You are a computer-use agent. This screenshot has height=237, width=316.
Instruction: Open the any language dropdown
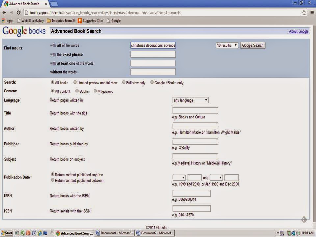click(x=191, y=100)
